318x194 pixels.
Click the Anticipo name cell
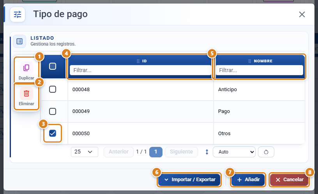point(260,89)
